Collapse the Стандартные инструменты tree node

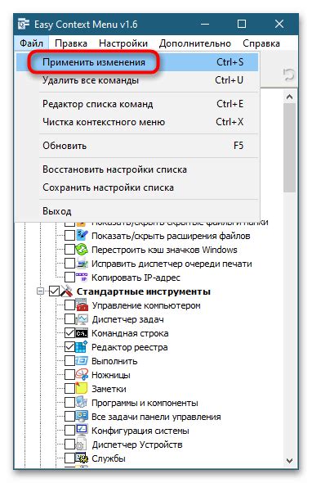pyautogui.click(x=40, y=291)
